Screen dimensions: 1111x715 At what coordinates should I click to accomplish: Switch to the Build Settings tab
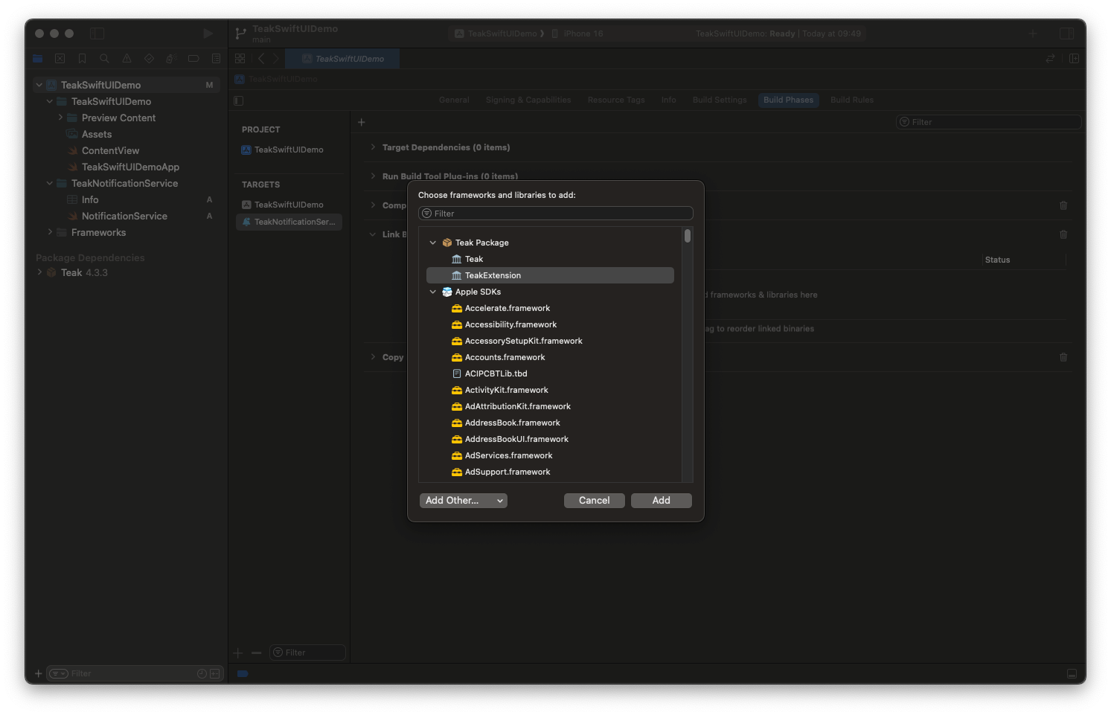(x=720, y=100)
